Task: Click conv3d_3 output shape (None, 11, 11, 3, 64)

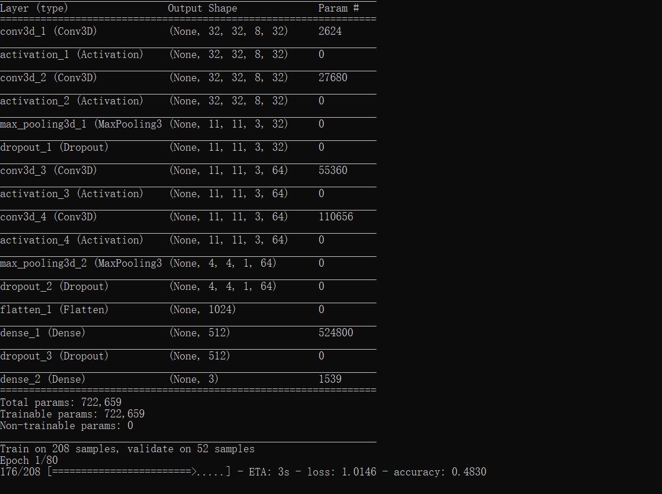Action: point(229,170)
